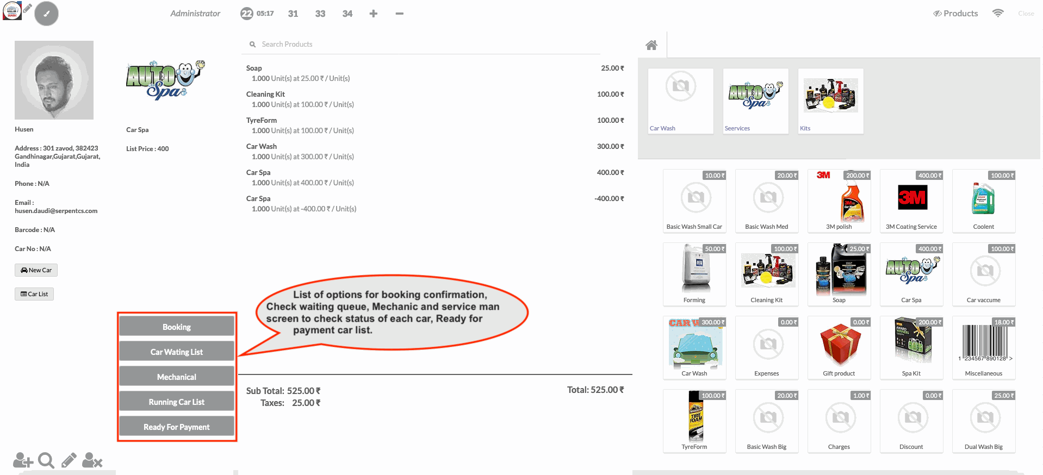Select the Cleaning Kit order line
Viewport: 1043px width, 475px height.
tap(435, 99)
